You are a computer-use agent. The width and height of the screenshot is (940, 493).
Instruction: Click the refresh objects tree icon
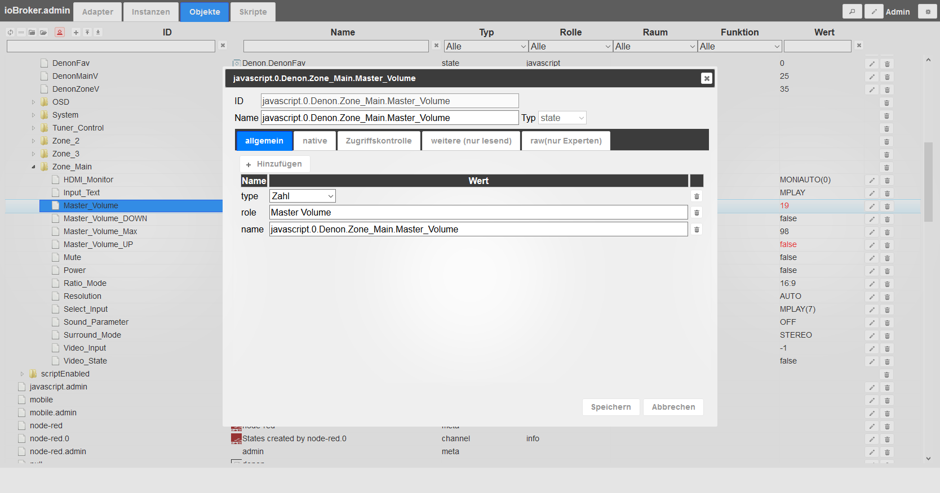10,32
